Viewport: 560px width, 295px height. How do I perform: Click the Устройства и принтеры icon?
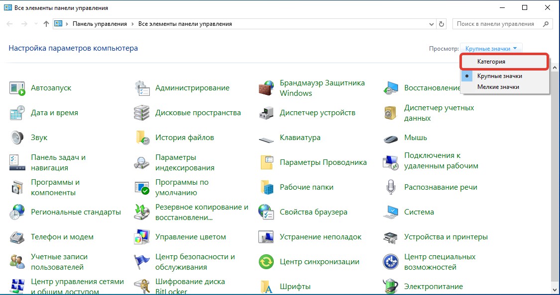390,237
